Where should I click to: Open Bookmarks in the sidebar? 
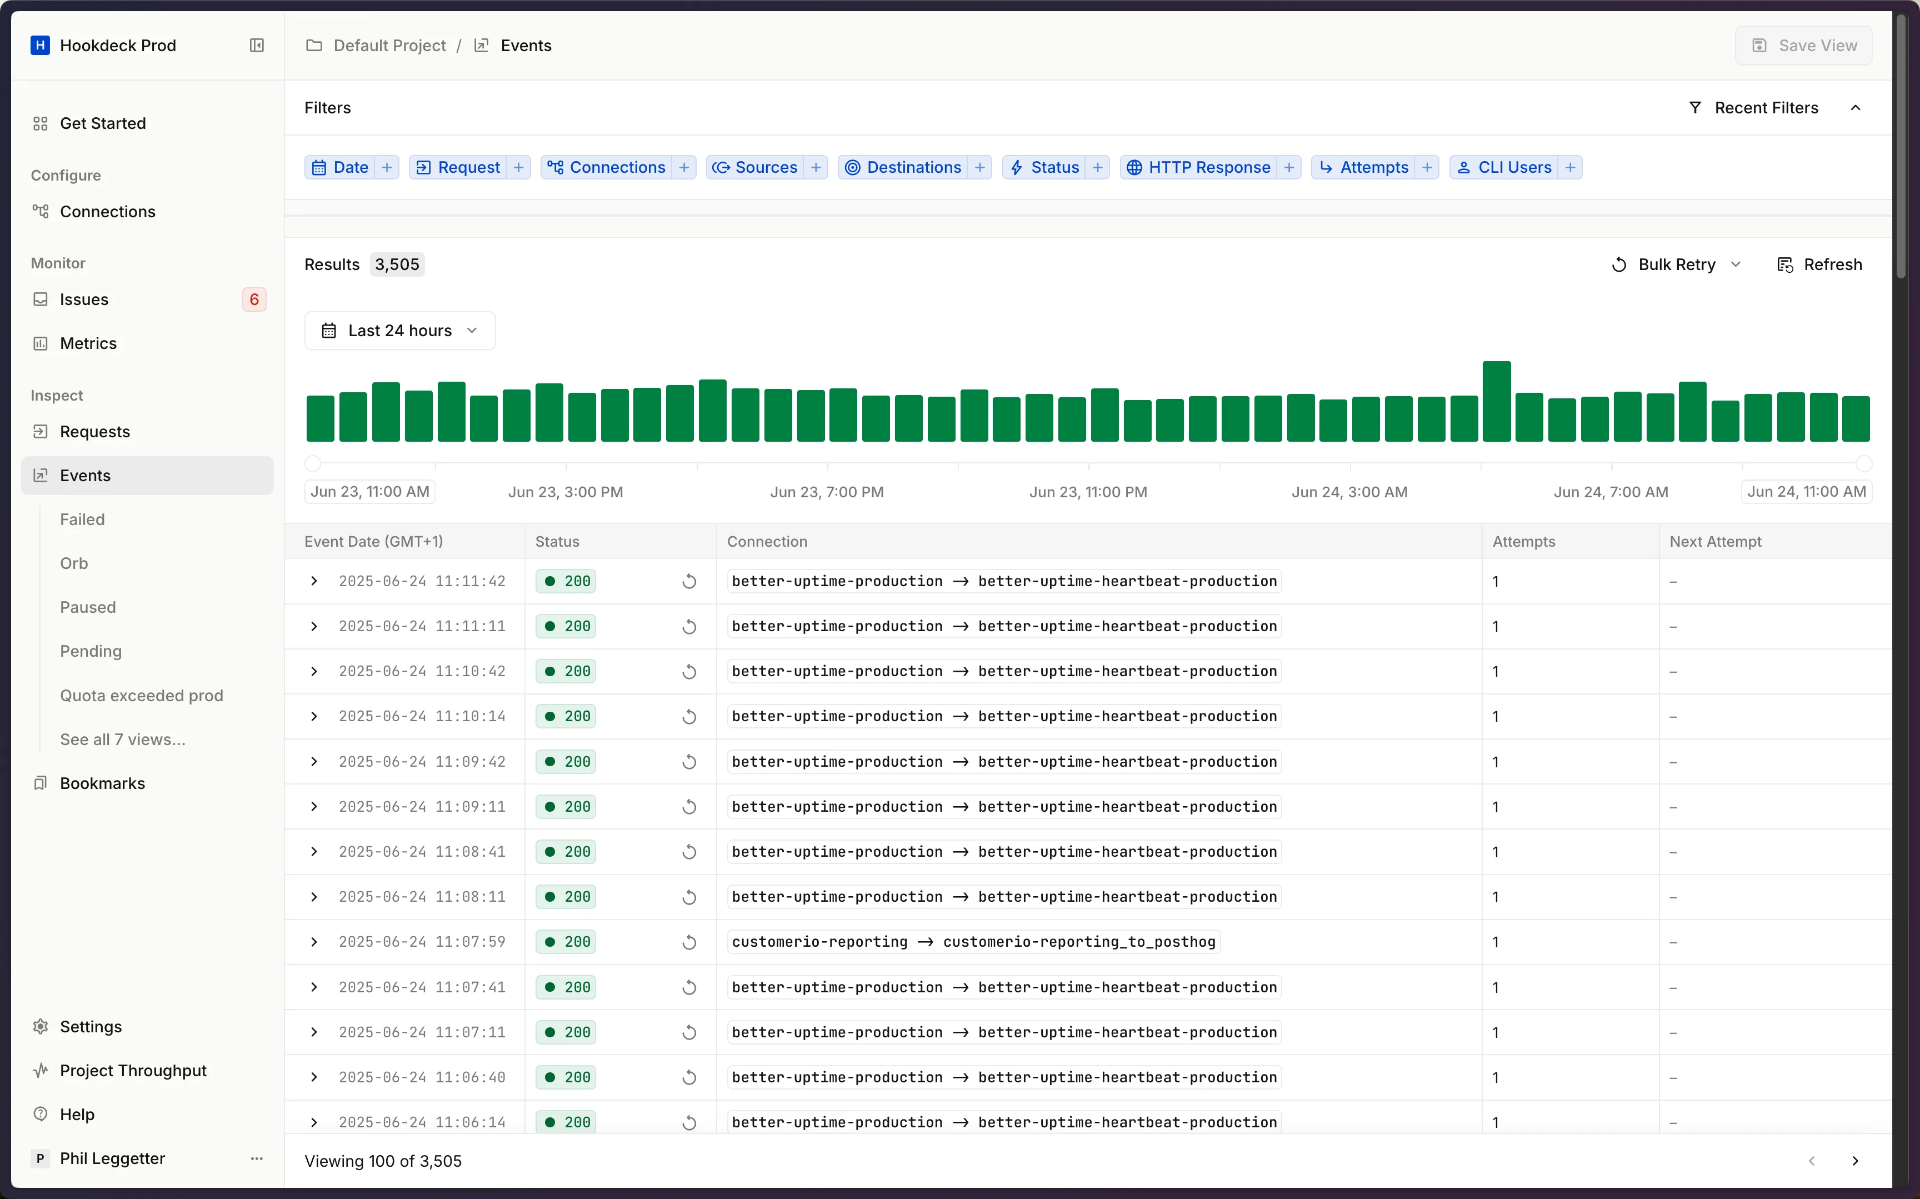point(147,783)
